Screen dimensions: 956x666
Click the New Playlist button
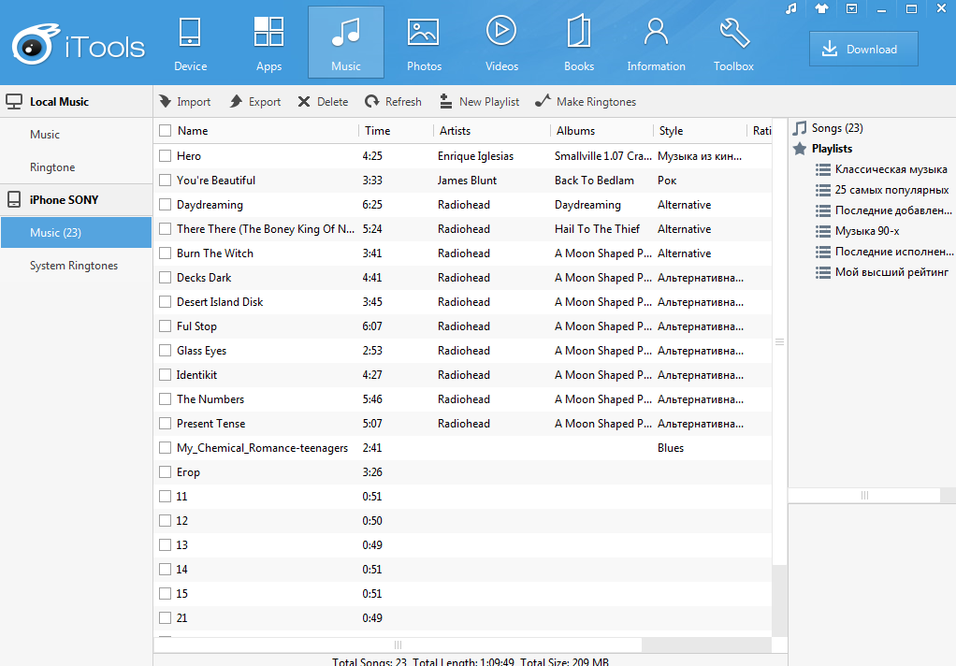pyautogui.click(x=479, y=101)
